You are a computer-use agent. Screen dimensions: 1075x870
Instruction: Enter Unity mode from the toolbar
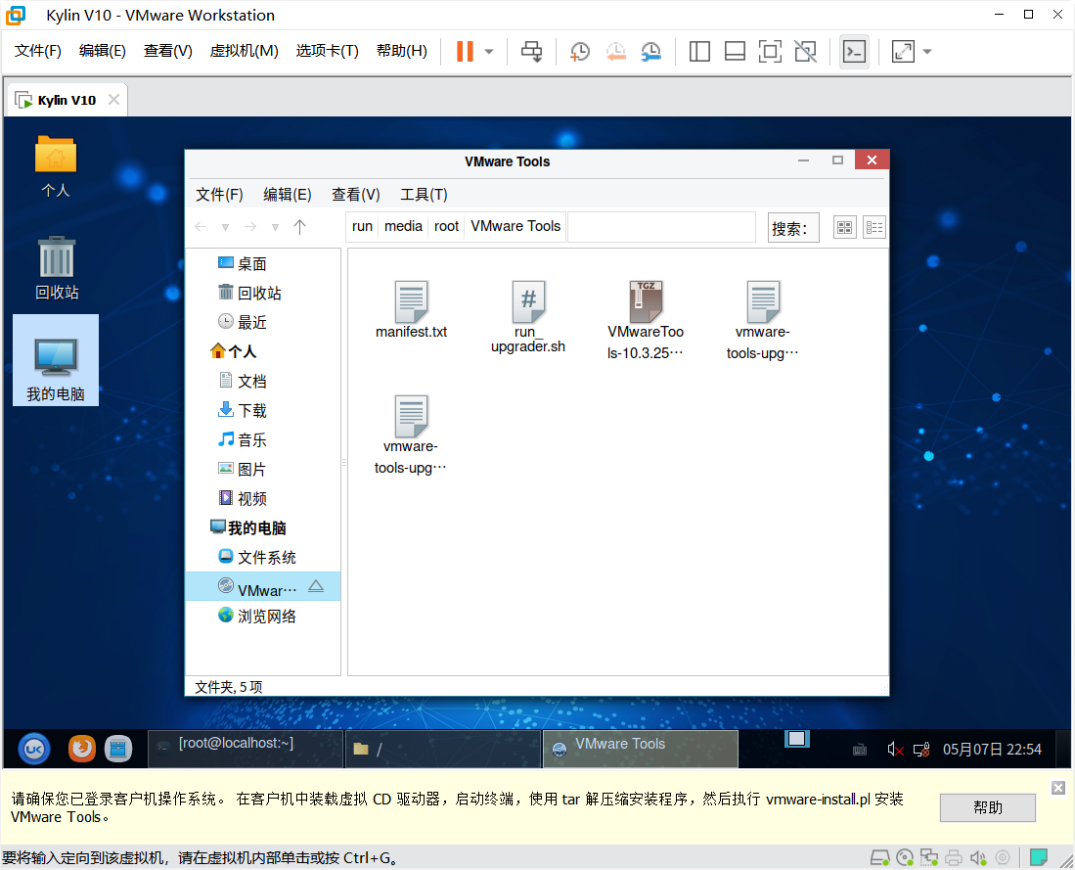coord(805,52)
